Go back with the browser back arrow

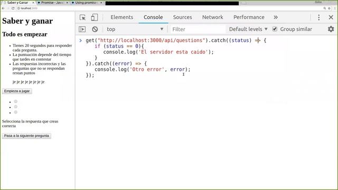point(3,8)
